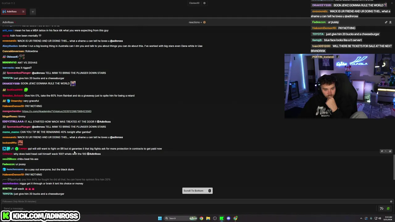Open the green Kick app on taskbar
395x222 pixels.
click(x=222, y=218)
